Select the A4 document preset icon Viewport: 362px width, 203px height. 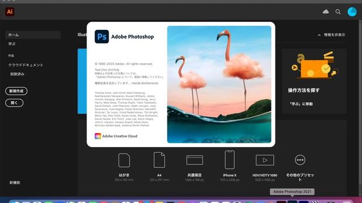coord(160,160)
